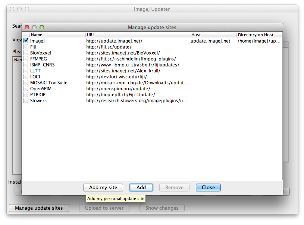304x225 pixels.
Task: Click the dev.loci.wisc.edu/fiji/ URL cell
Action: click(x=116, y=77)
